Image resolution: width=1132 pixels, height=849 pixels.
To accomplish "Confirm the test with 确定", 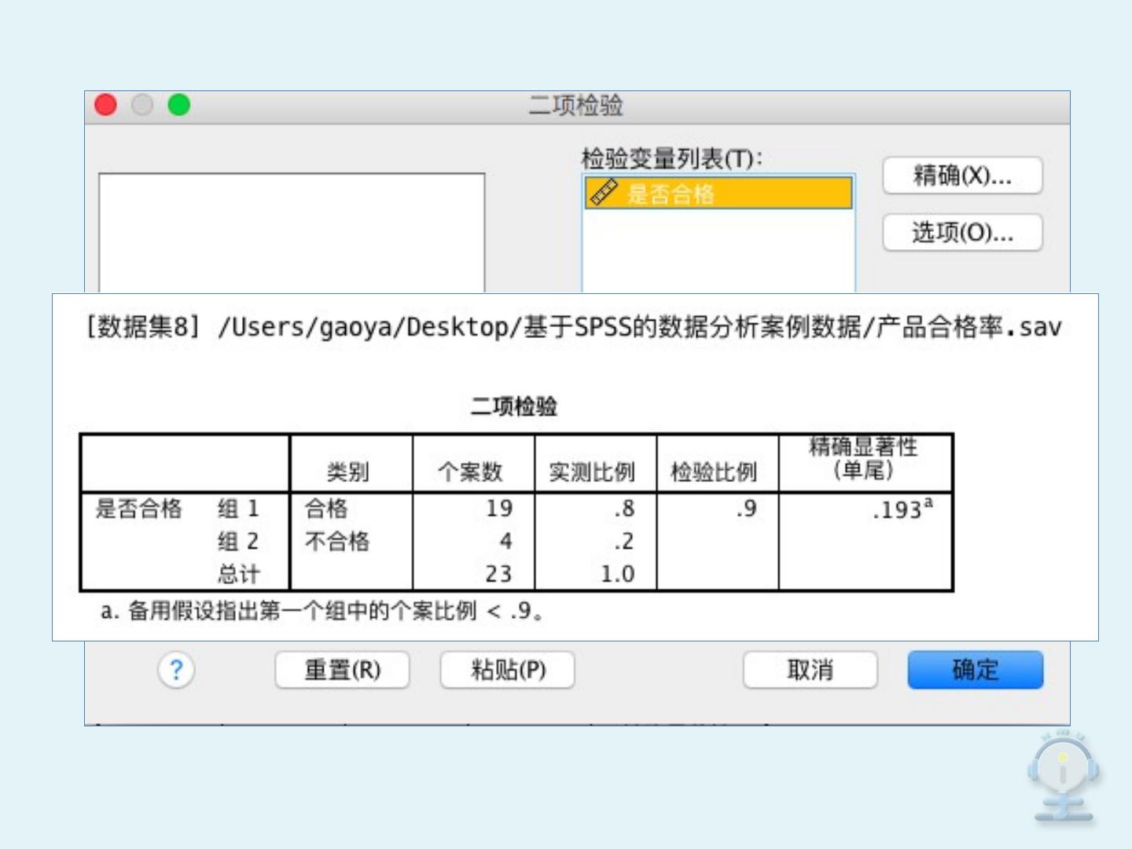I will point(975,671).
